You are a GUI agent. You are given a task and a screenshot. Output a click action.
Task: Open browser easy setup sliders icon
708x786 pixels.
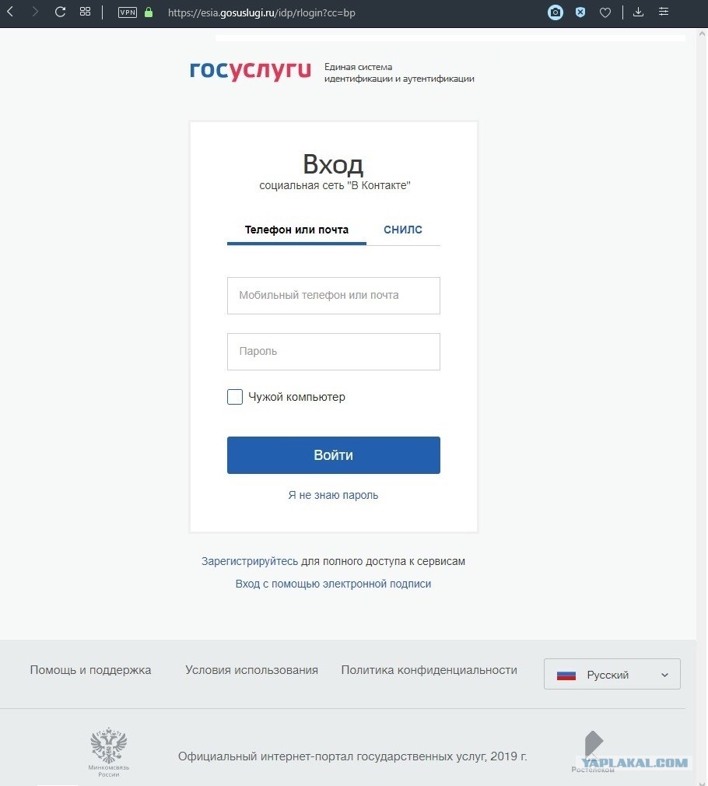tap(664, 12)
